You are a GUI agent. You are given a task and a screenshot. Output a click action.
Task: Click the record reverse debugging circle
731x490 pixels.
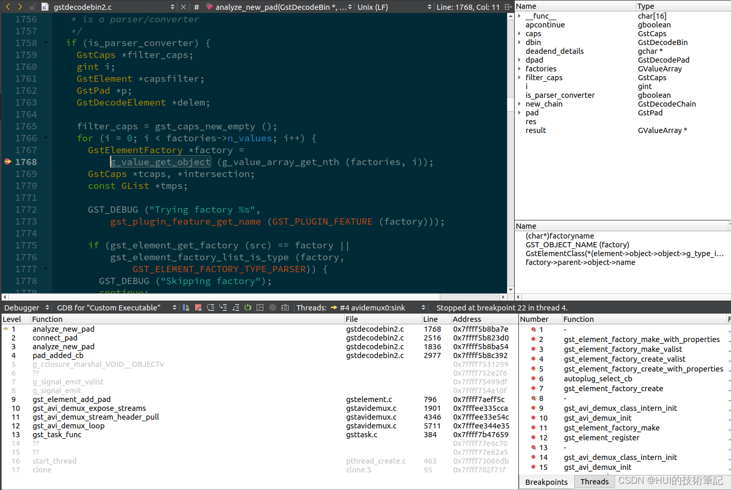(273, 308)
